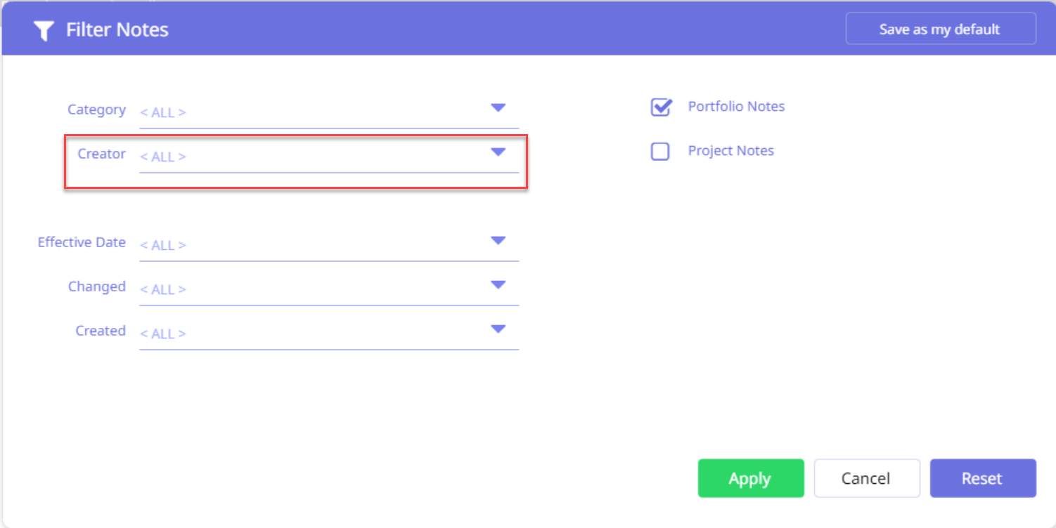The height and width of the screenshot is (528, 1056).
Task: Uncheck the Portfolio Notes checkbox
Action: 660,107
